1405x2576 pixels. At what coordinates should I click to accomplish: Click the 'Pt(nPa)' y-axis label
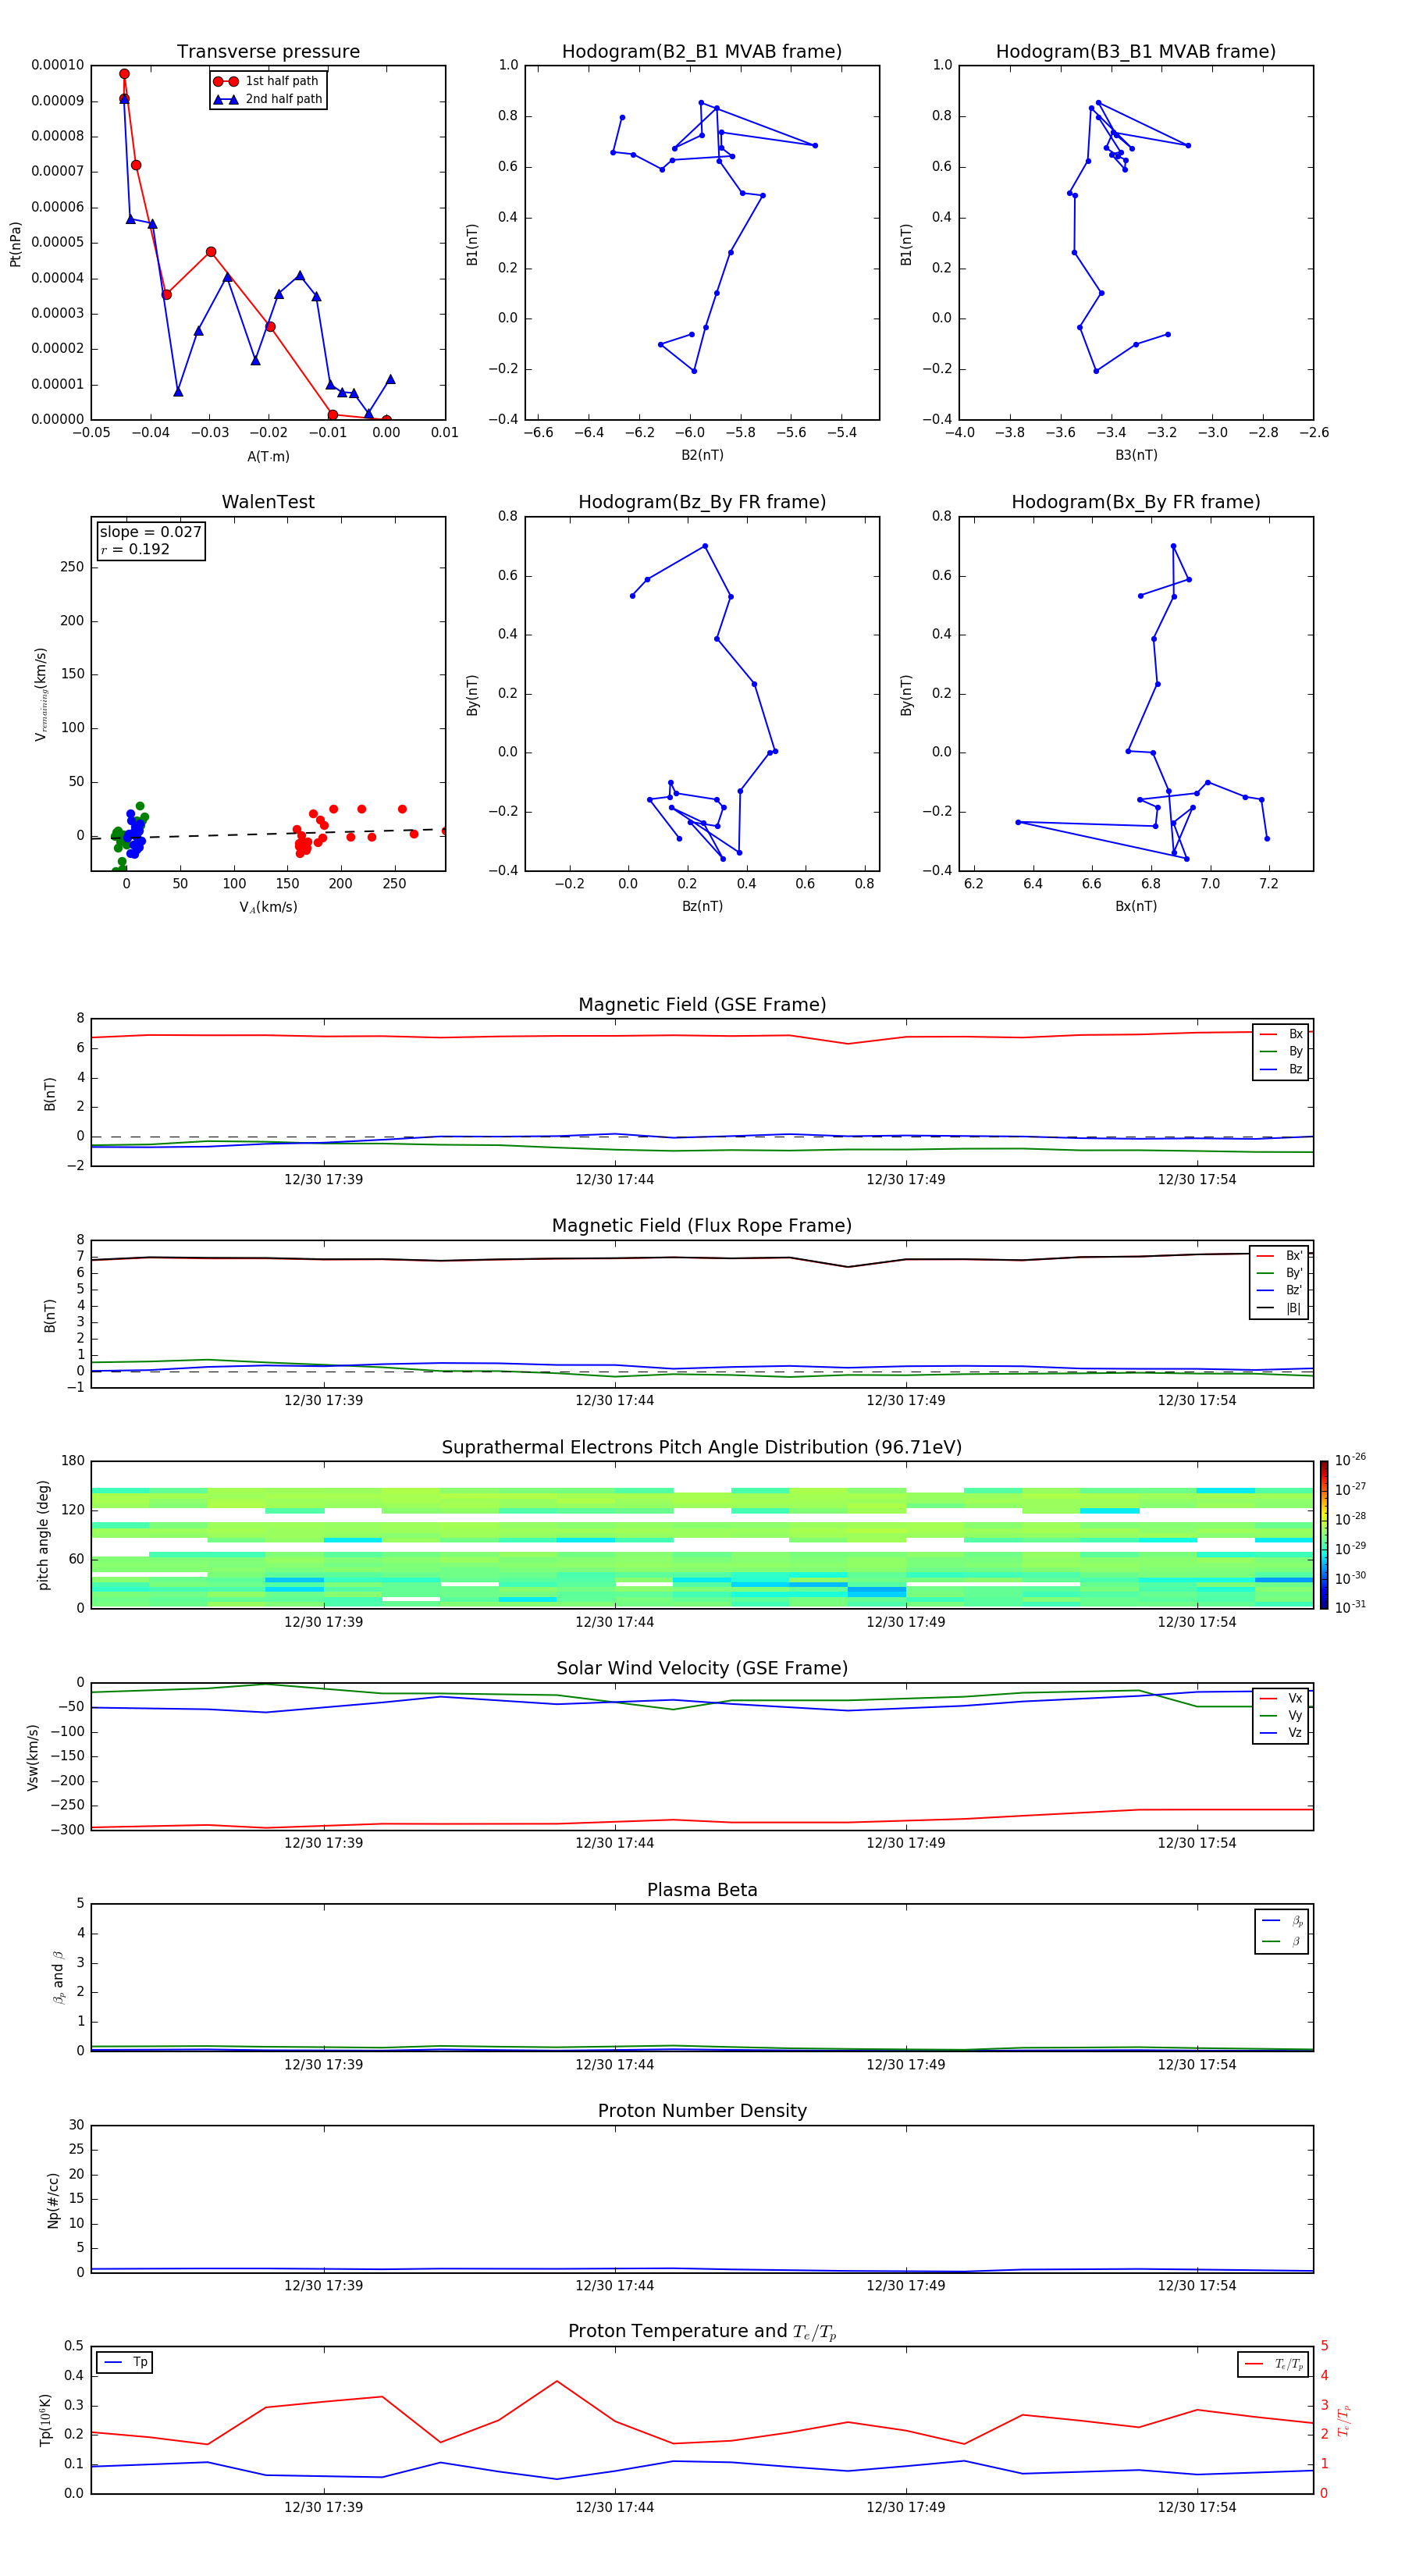15,244
